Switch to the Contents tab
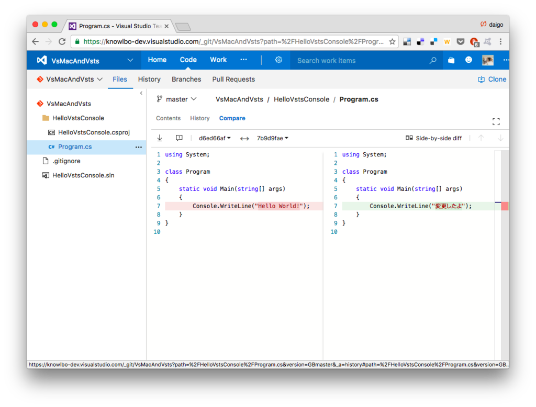536x407 pixels. tap(168, 118)
